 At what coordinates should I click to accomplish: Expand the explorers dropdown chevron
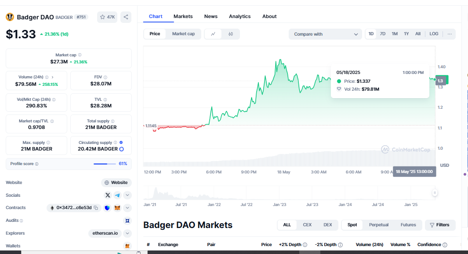(x=127, y=233)
